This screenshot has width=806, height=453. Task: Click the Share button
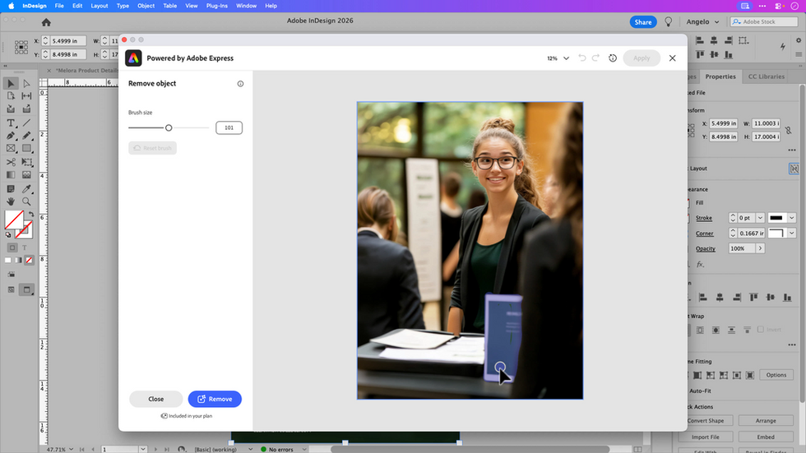(643, 22)
